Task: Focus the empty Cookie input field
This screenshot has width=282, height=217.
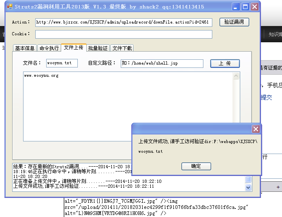Action: point(124,34)
